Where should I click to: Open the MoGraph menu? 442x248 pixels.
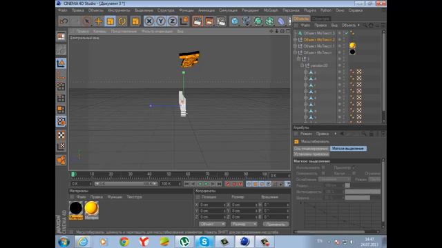coord(271,10)
